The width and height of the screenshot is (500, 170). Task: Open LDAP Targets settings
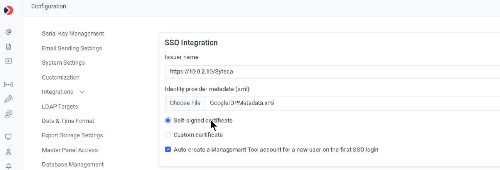[x=60, y=107]
